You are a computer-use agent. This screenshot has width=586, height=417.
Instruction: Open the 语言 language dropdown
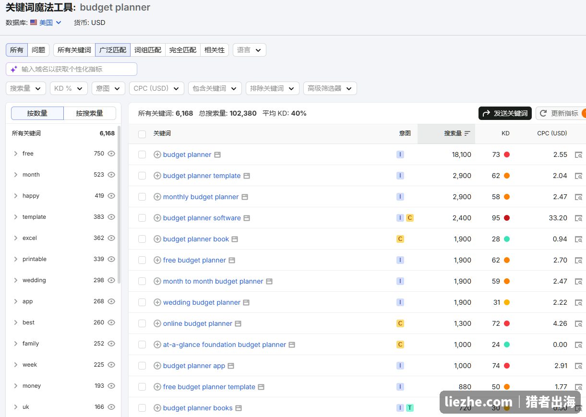click(250, 50)
